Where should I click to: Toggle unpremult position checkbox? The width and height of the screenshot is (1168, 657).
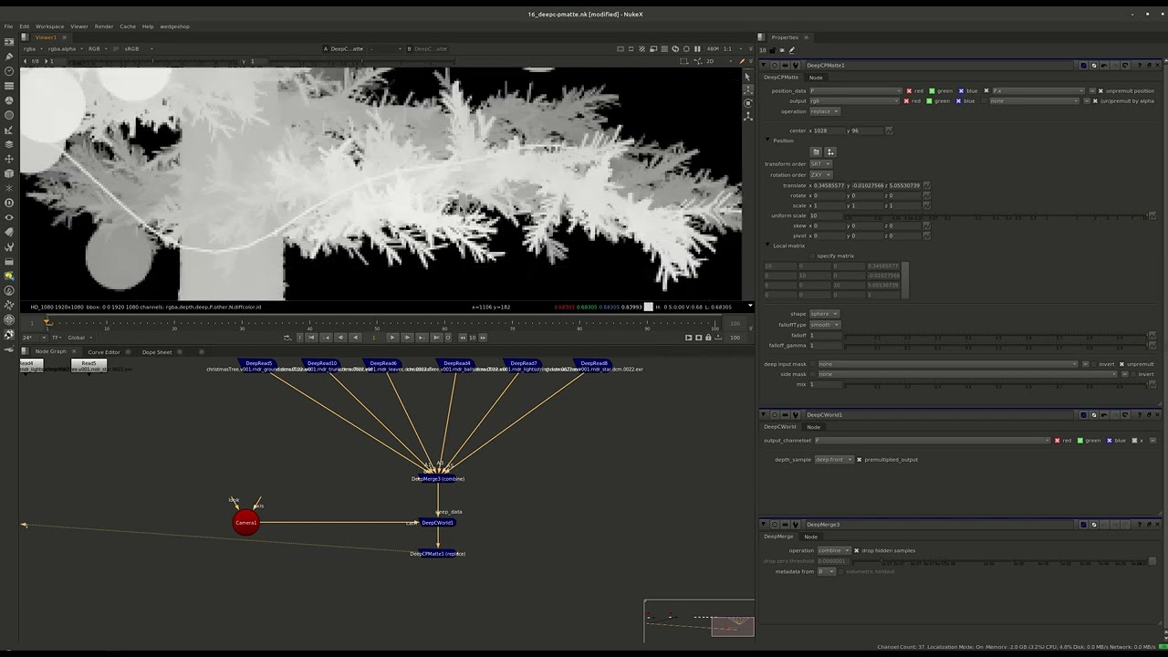coord(1100,90)
